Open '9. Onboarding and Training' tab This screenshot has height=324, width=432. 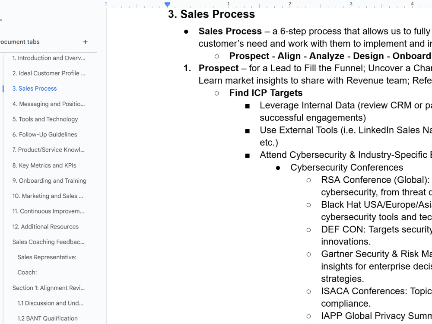coord(49,181)
